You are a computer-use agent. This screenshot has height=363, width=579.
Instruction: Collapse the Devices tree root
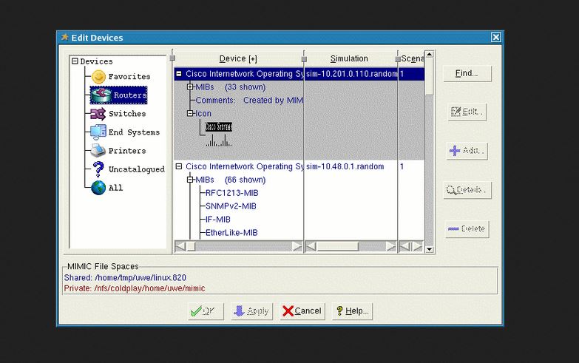[x=75, y=61]
